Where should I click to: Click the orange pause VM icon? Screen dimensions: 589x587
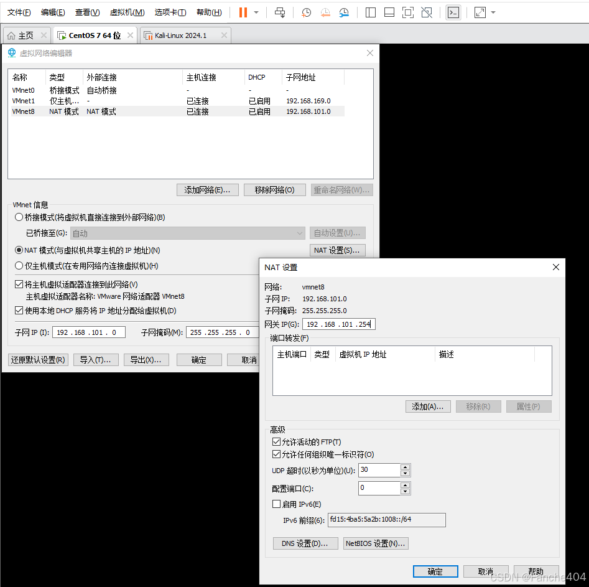(x=243, y=12)
